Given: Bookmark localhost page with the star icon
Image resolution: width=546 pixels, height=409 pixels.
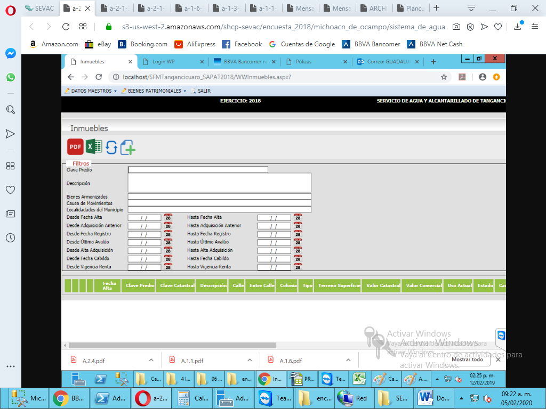Looking at the screenshot, I should tap(444, 77).
